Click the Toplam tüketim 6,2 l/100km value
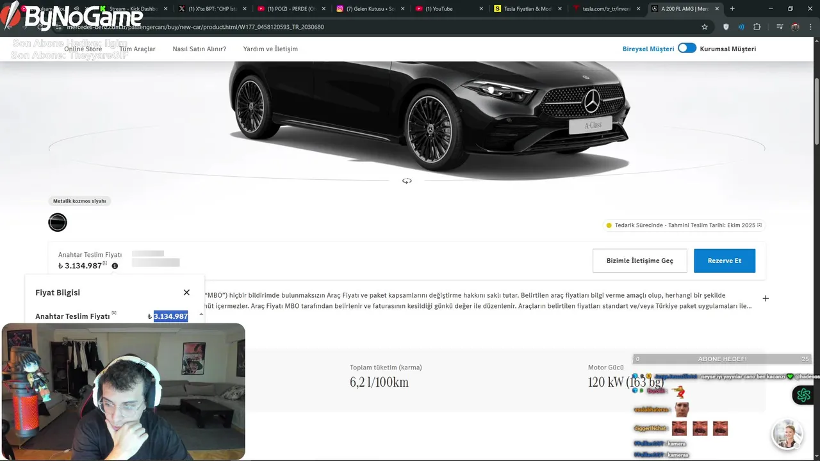The image size is (820, 461). pyautogui.click(x=379, y=382)
